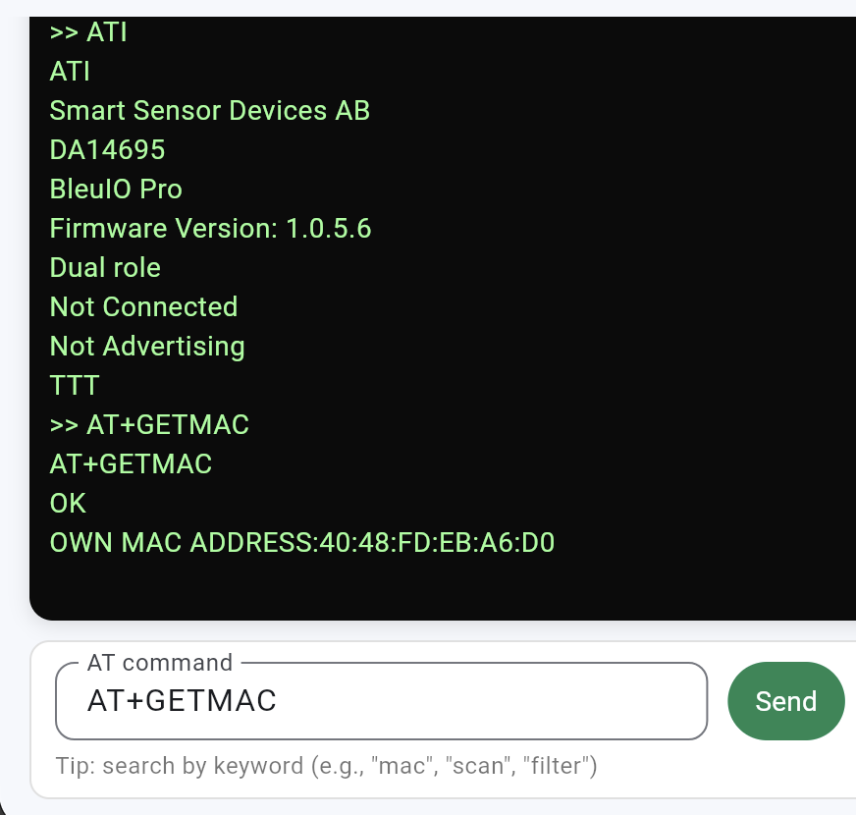Click the green Send button
The width and height of the screenshot is (856, 815).
click(785, 701)
